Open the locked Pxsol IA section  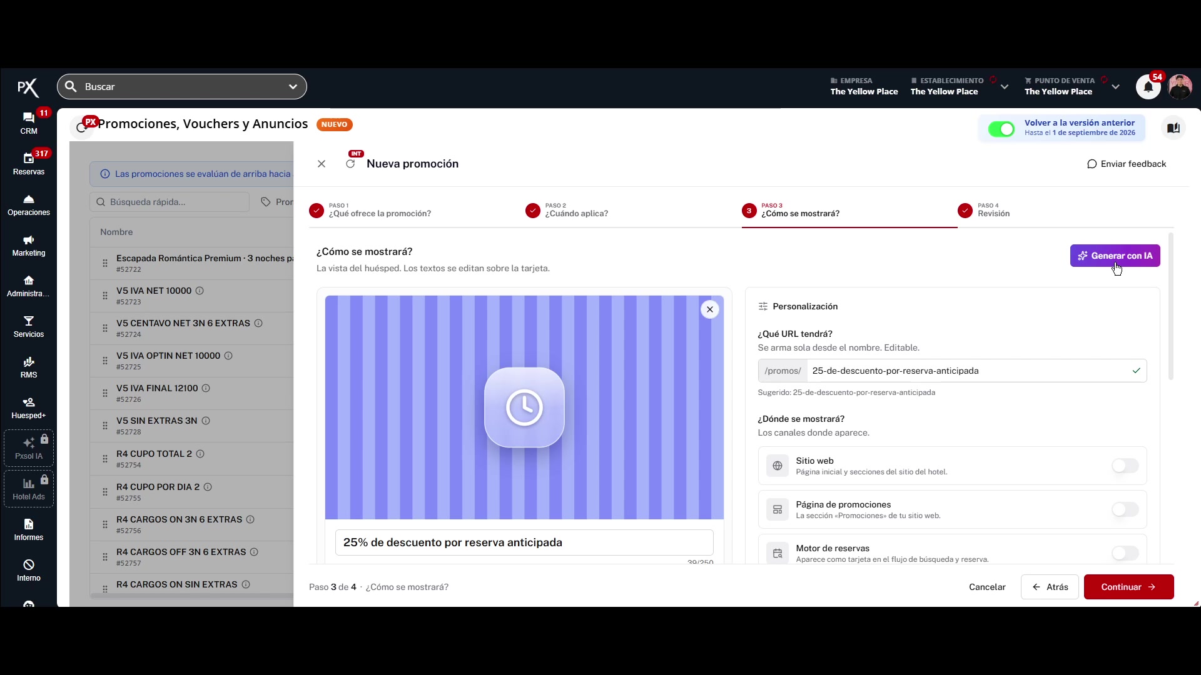(29, 448)
